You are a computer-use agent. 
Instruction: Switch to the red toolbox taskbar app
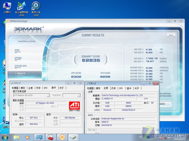51,138
